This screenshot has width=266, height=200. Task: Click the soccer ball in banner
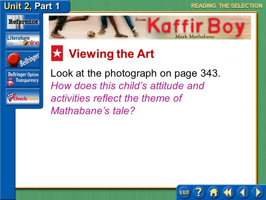[x=91, y=34]
